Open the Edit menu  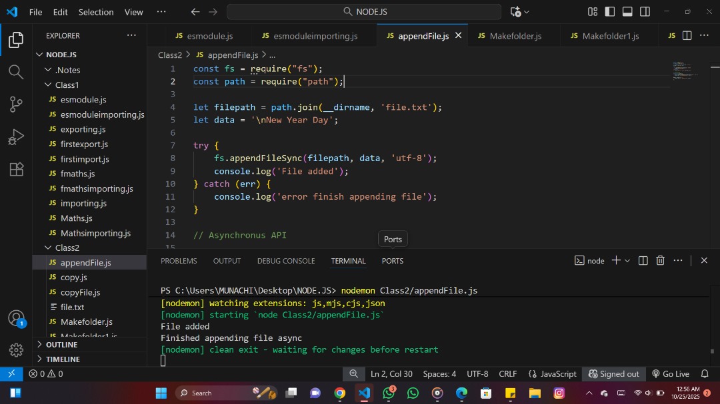click(x=60, y=12)
